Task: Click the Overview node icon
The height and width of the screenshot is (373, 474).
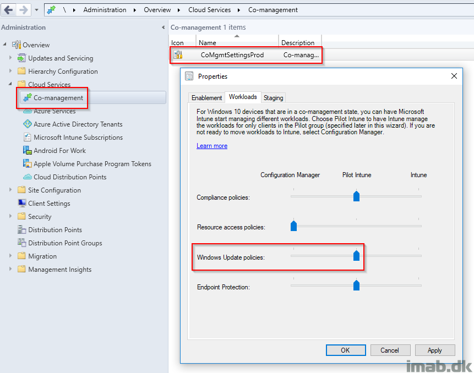Action: [x=17, y=45]
